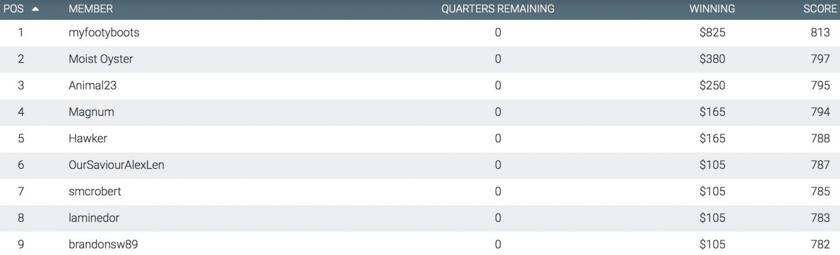Click the 782 score of brandonsw89
Viewport: 840px width, 255px height.
(820, 245)
